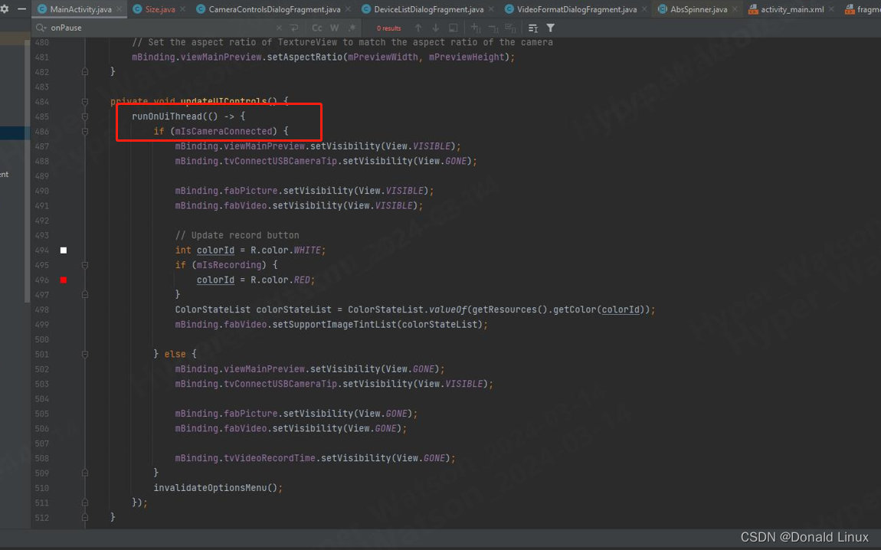Switch to the AbsSpinner.java tab
881x550 pixels.
[x=699, y=9]
